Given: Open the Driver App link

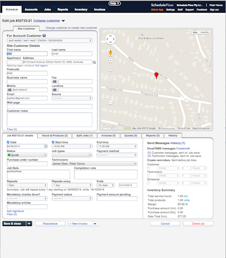Looking at the screenshot, I should click(157, 10).
